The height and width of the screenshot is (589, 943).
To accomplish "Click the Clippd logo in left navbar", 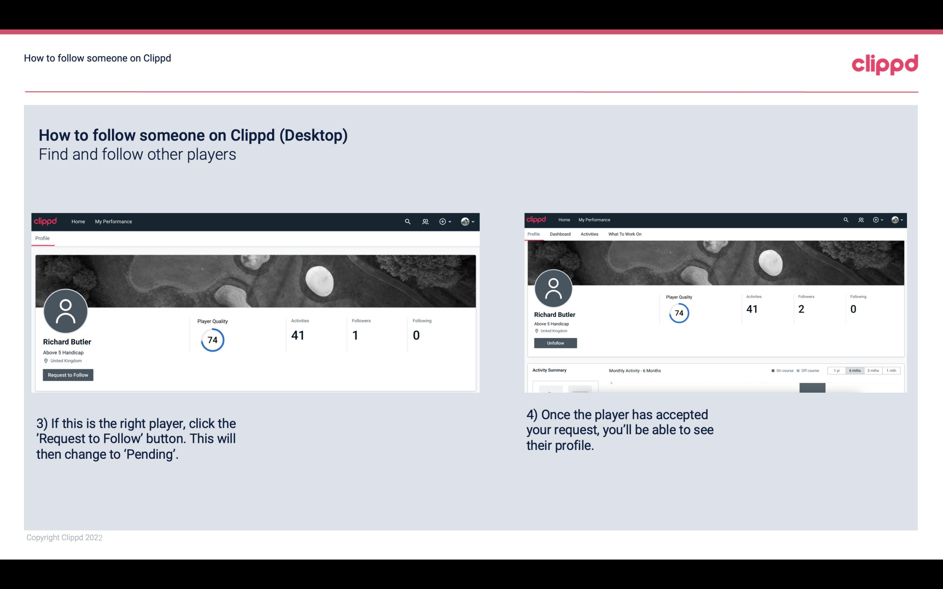I will coord(45,221).
